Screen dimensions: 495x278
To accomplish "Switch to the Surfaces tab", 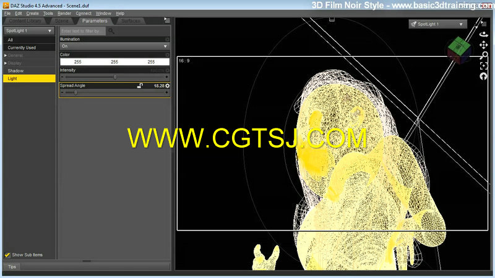I will pos(131,21).
